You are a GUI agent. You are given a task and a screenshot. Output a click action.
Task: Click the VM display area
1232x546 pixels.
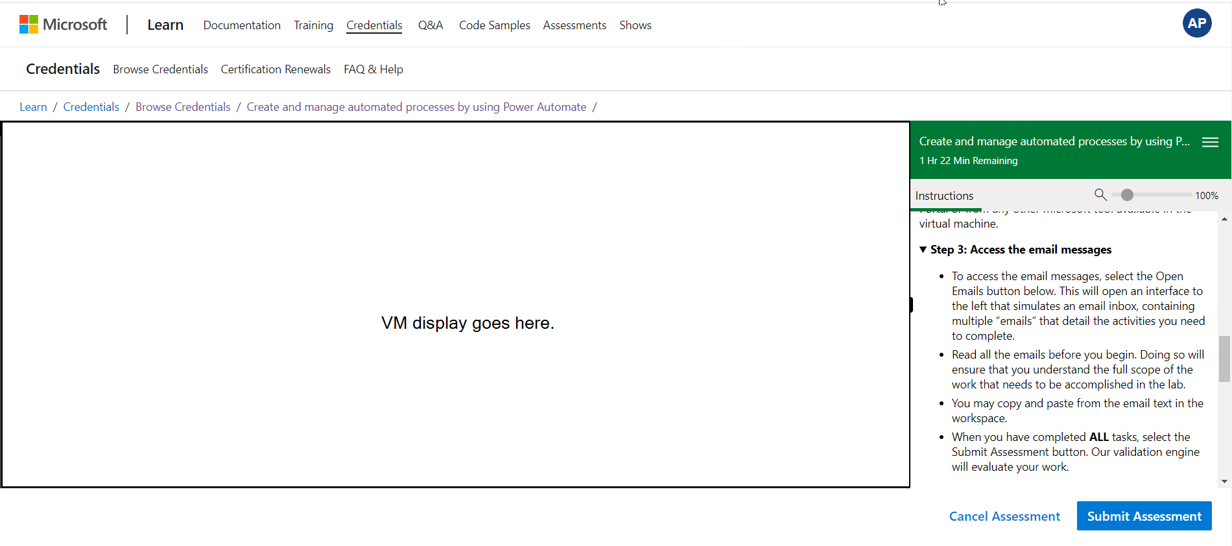pyautogui.click(x=456, y=304)
